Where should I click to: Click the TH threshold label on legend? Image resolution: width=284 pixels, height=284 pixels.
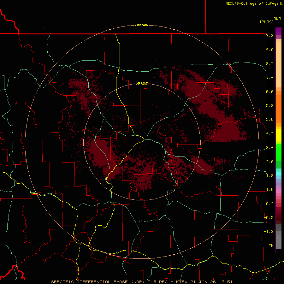click(x=271, y=246)
